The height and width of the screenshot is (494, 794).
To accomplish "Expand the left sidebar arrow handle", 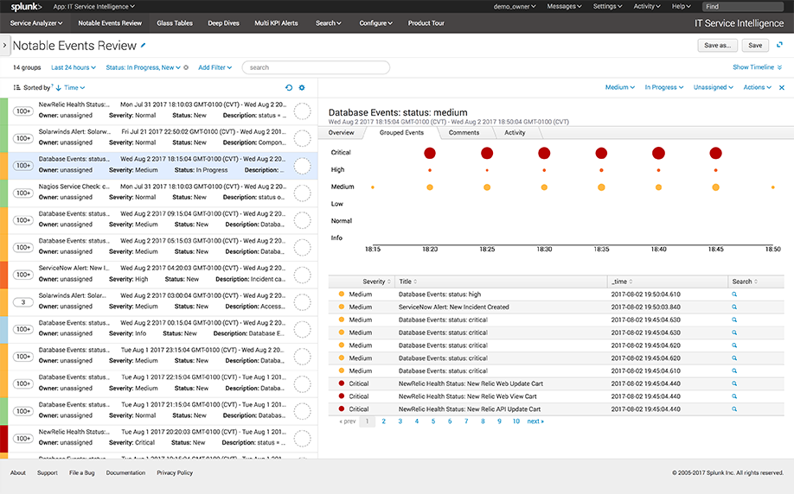I will (4, 46).
